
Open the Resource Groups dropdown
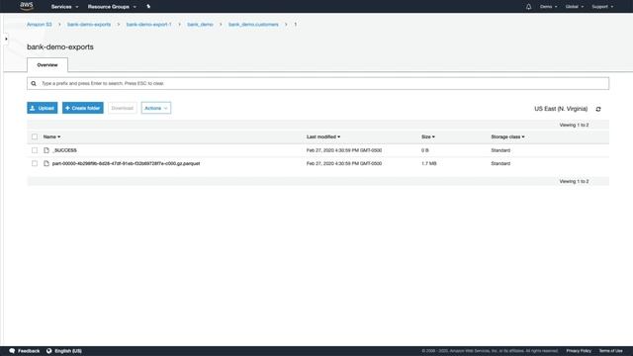[112, 7]
